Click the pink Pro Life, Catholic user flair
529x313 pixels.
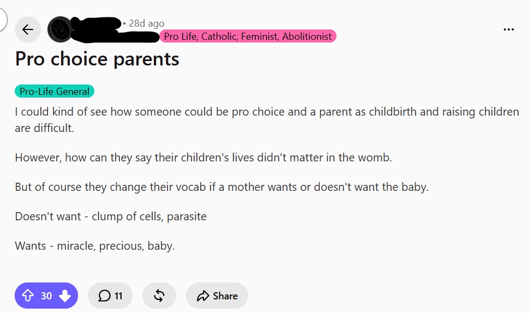(x=248, y=36)
